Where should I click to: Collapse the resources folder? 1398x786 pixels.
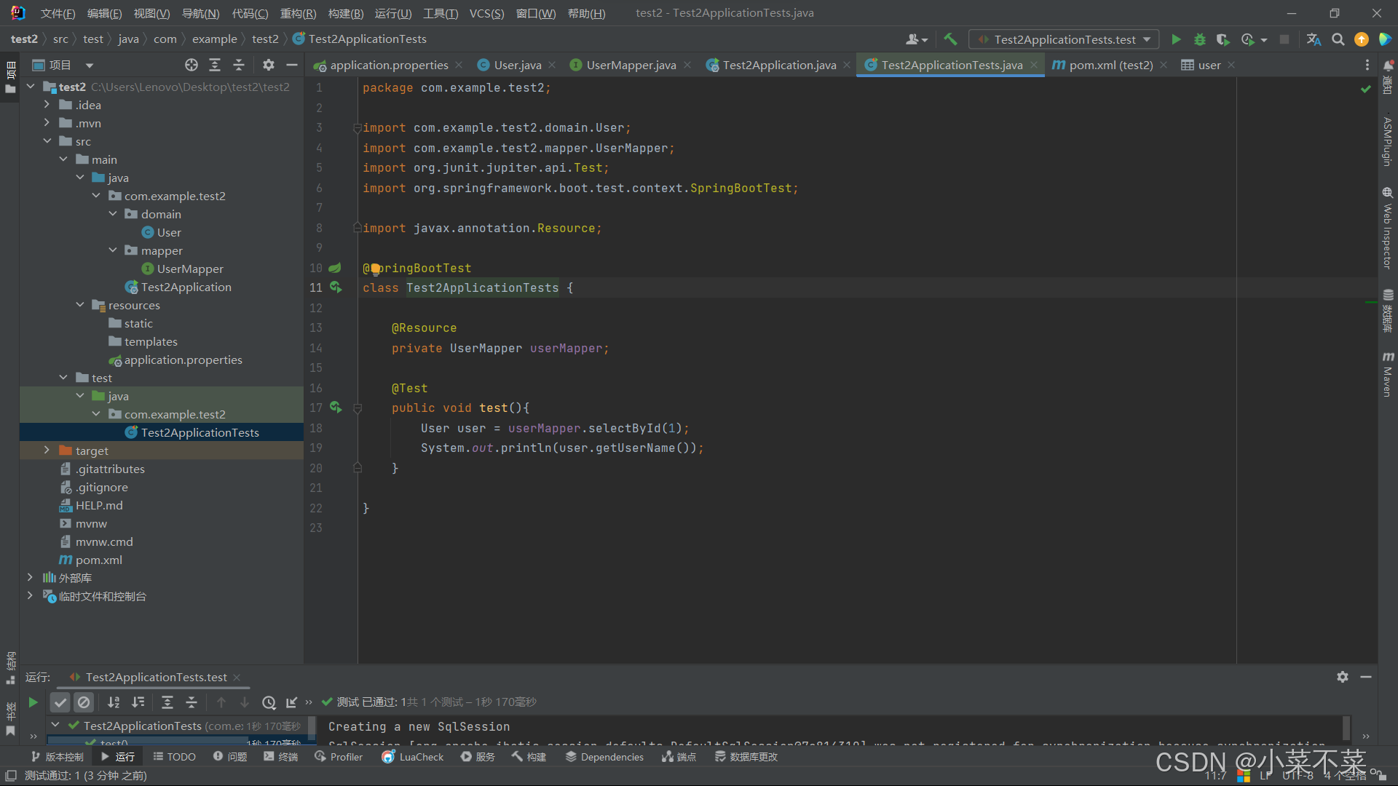tap(80, 305)
